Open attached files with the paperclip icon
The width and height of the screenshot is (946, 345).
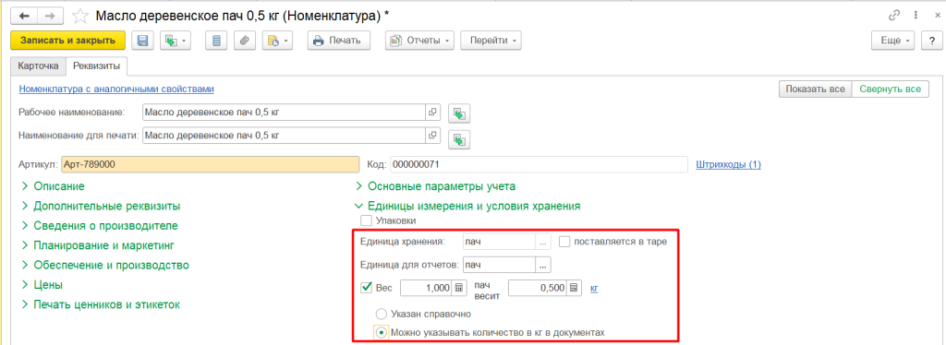click(244, 41)
